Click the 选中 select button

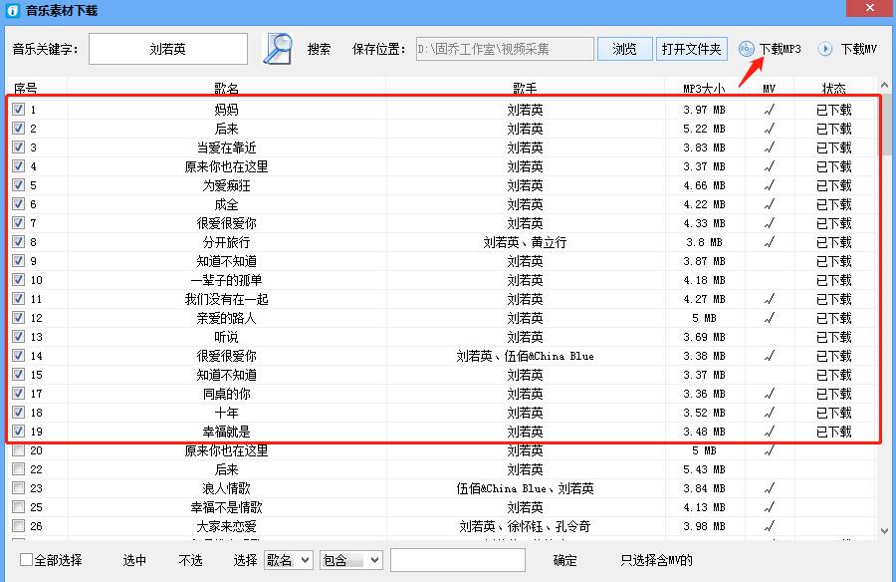pyautogui.click(x=134, y=560)
